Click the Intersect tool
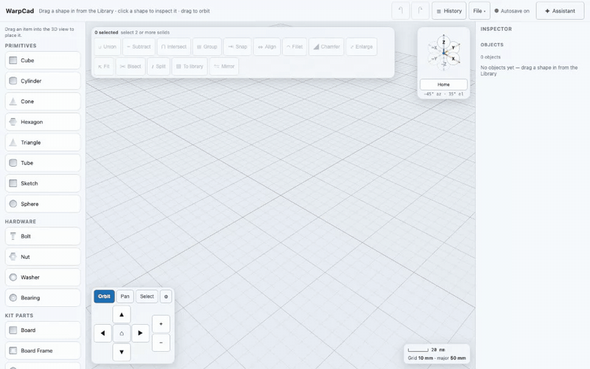The width and height of the screenshot is (590, 369). point(174,46)
